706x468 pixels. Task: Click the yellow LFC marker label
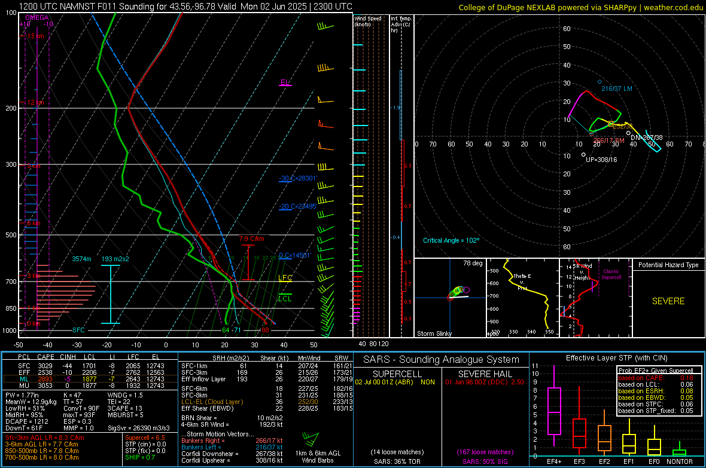point(285,278)
